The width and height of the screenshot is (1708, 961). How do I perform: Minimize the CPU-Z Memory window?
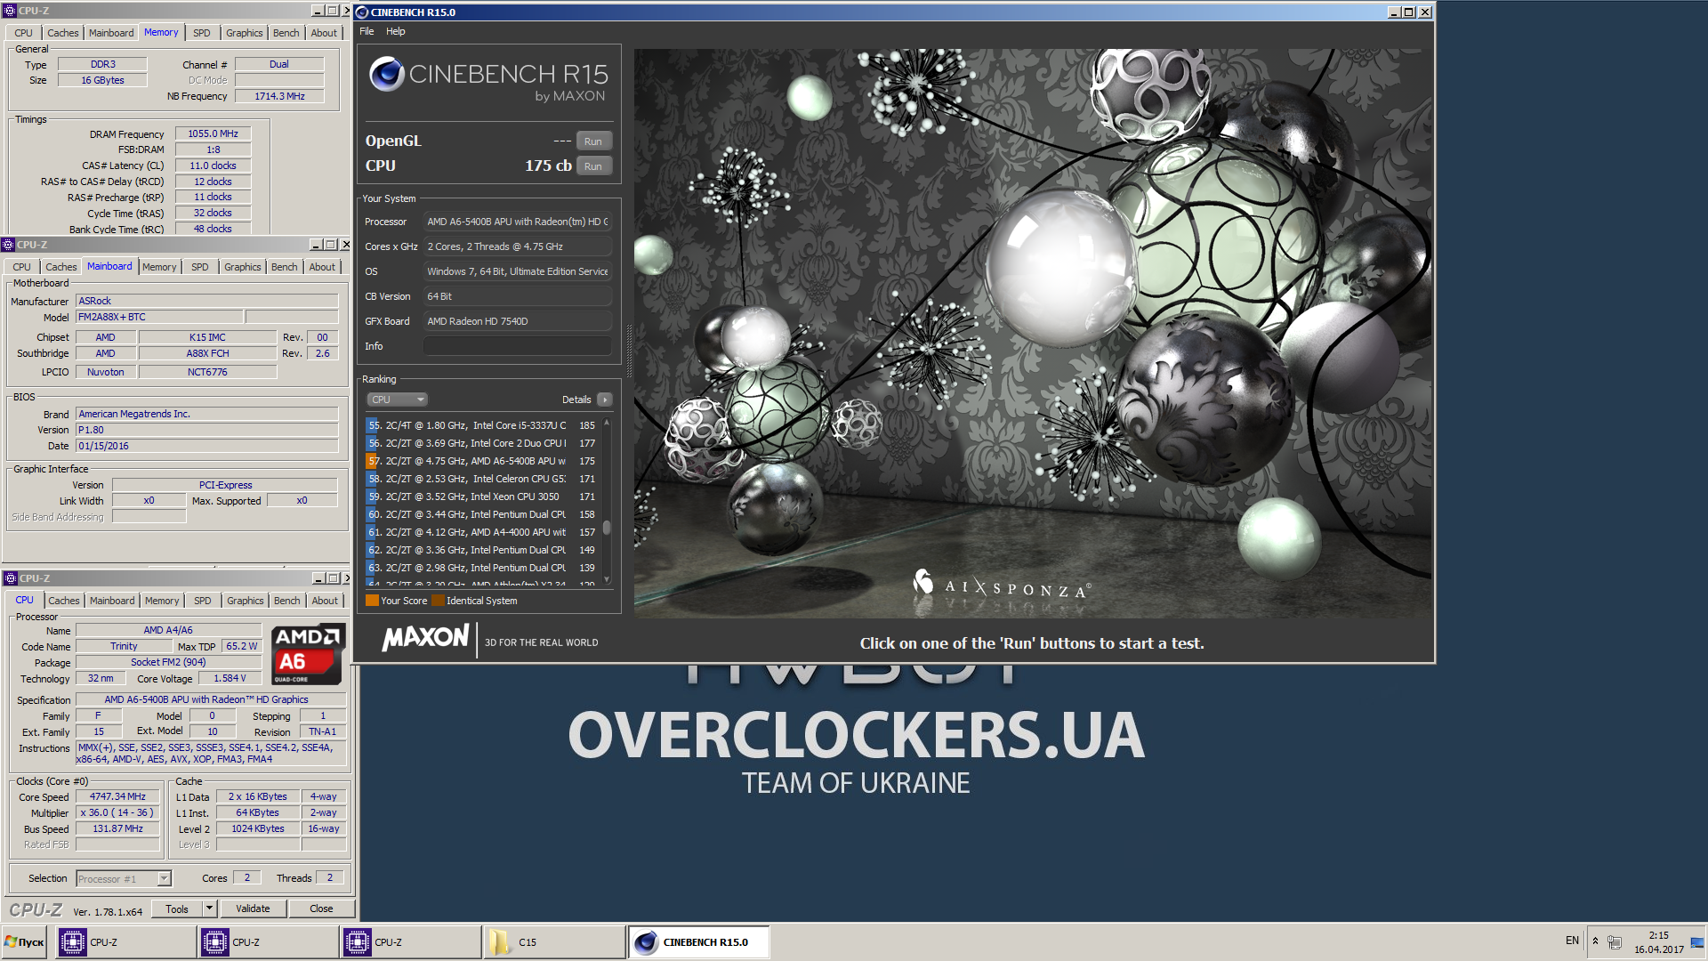pos(318,11)
